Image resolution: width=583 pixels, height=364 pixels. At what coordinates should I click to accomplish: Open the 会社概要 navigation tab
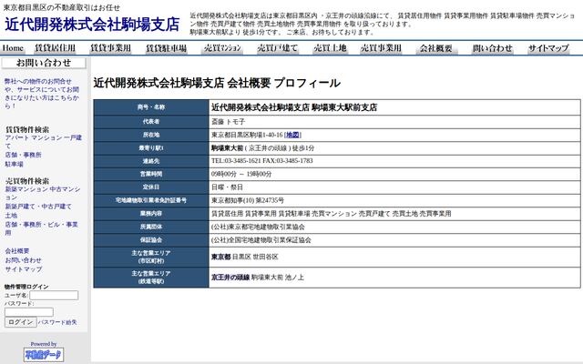tap(436, 48)
